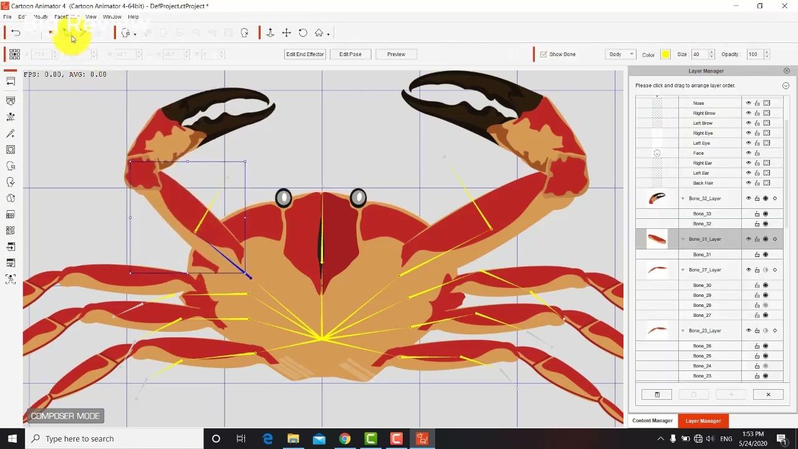Click the COMPOSER MODE button
The width and height of the screenshot is (798, 449).
pyautogui.click(x=65, y=416)
